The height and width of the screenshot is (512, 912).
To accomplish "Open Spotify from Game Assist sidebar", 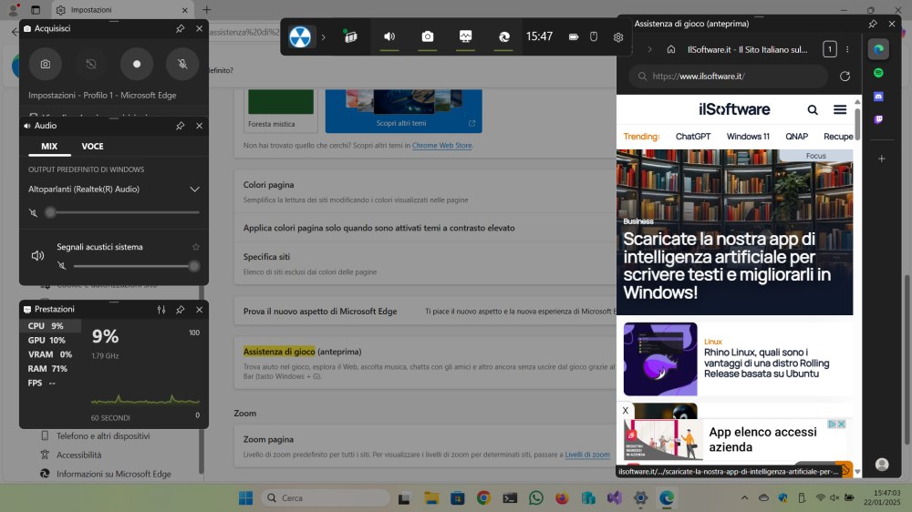I will click(879, 73).
